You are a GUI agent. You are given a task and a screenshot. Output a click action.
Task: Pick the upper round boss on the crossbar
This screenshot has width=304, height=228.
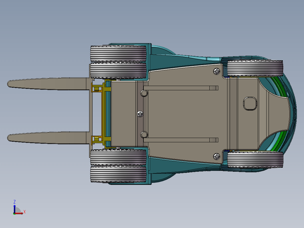(x=144, y=93)
